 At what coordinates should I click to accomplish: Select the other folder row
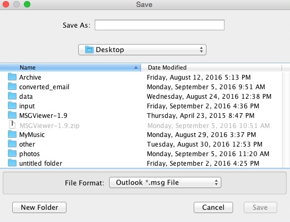[141, 144]
